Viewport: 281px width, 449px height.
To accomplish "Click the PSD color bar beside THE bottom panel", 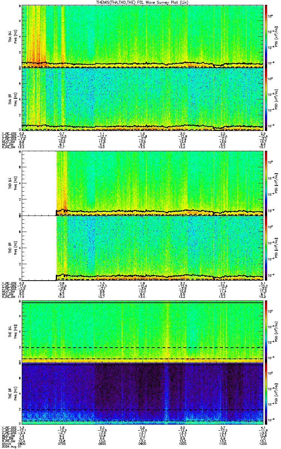I will (x=266, y=394).
